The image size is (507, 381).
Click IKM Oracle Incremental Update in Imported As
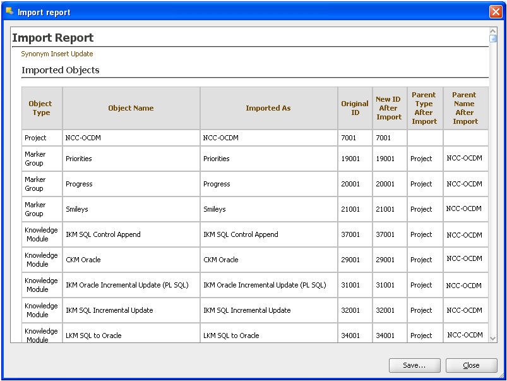pyautogui.click(x=265, y=285)
